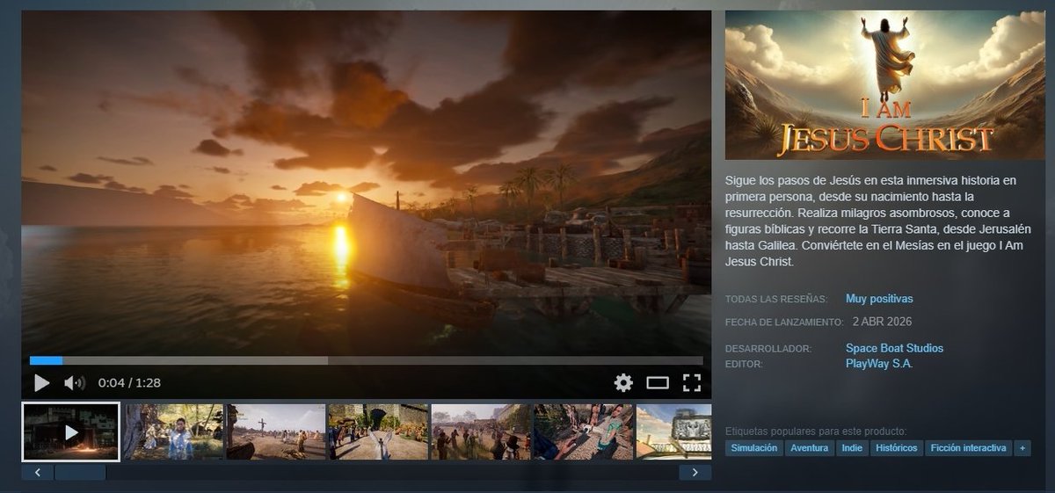
Task: Select the Históricos tag
Action: (897, 448)
